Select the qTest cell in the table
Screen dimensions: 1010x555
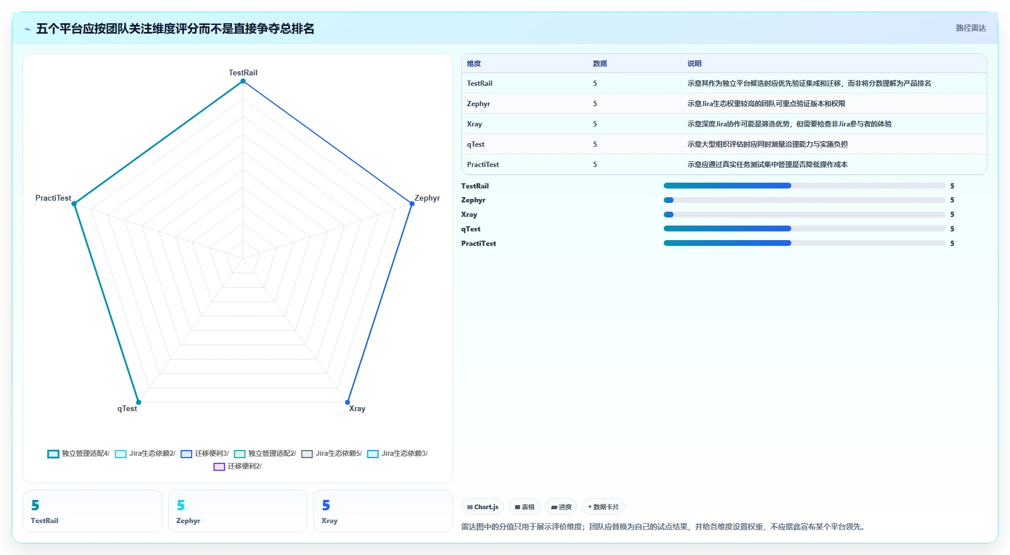(476, 144)
